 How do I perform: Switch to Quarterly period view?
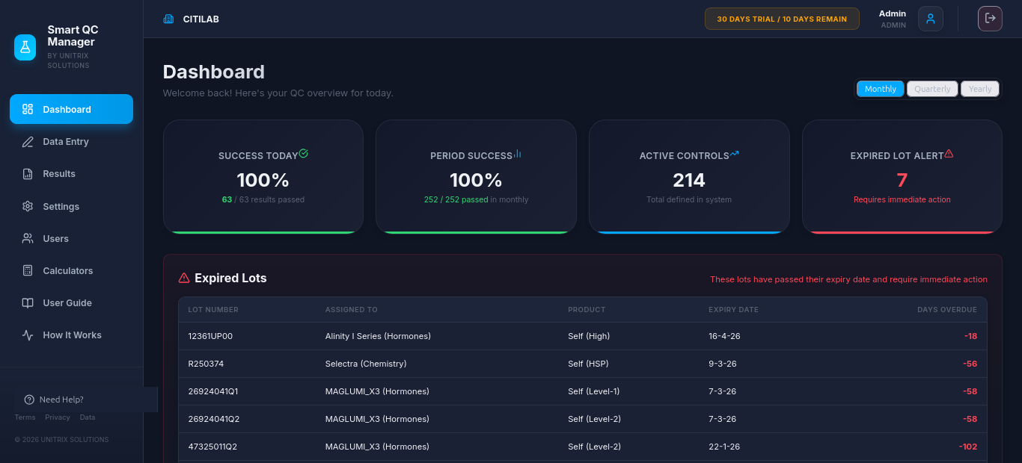pyautogui.click(x=932, y=89)
